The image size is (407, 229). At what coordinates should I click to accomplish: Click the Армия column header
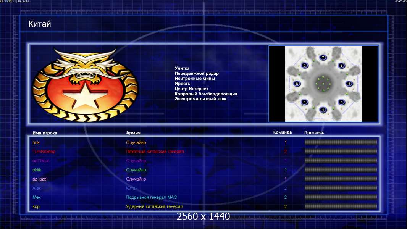click(133, 133)
